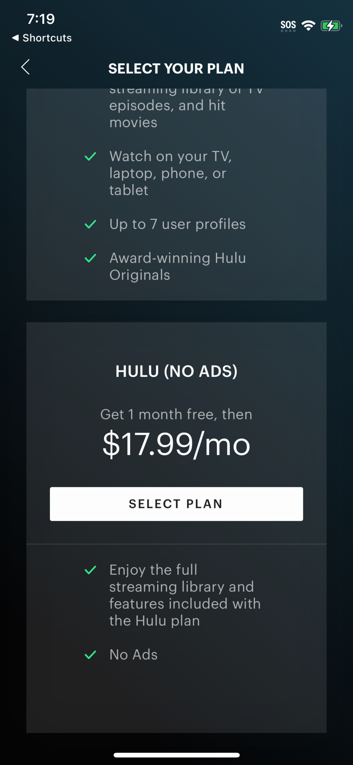Tap the SOS status indicator
Viewport: 353px width, 765px height.
[288, 25]
